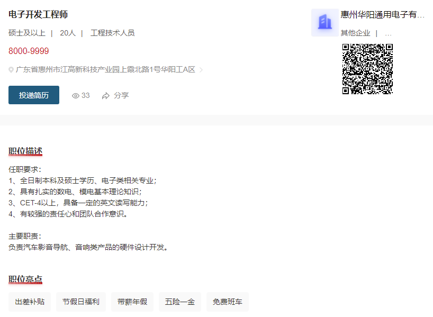The width and height of the screenshot is (433, 317).
Task: Click the address 广东省惠州市江高新科技产业园 text
Action: click(105, 69)
